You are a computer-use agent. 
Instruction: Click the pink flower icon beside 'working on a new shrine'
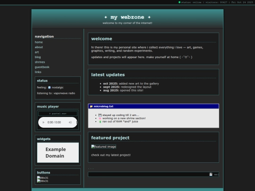coord(100,118)
